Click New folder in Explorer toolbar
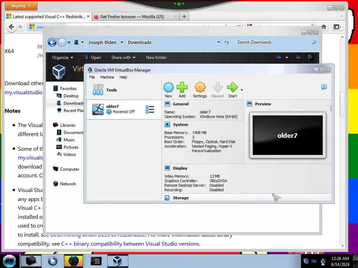The width and height of the screenshot is (358, 268). [x=156, y=58]
